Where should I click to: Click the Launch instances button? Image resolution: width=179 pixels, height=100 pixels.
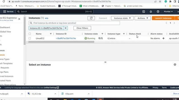tap(163, 18)
